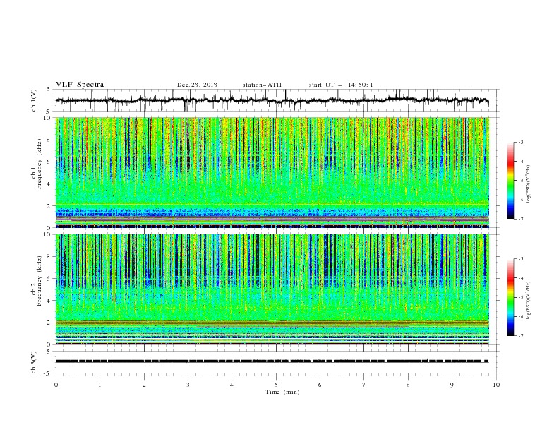Click time axis tick label "8"
The height and width of the screenshot is (432, 559).
pos(408,385)
